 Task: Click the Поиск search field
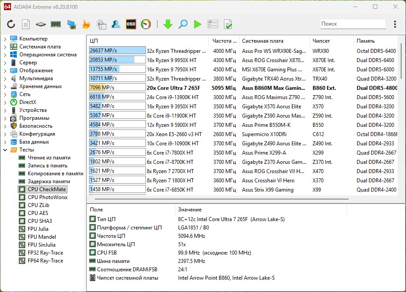[353, 24]
